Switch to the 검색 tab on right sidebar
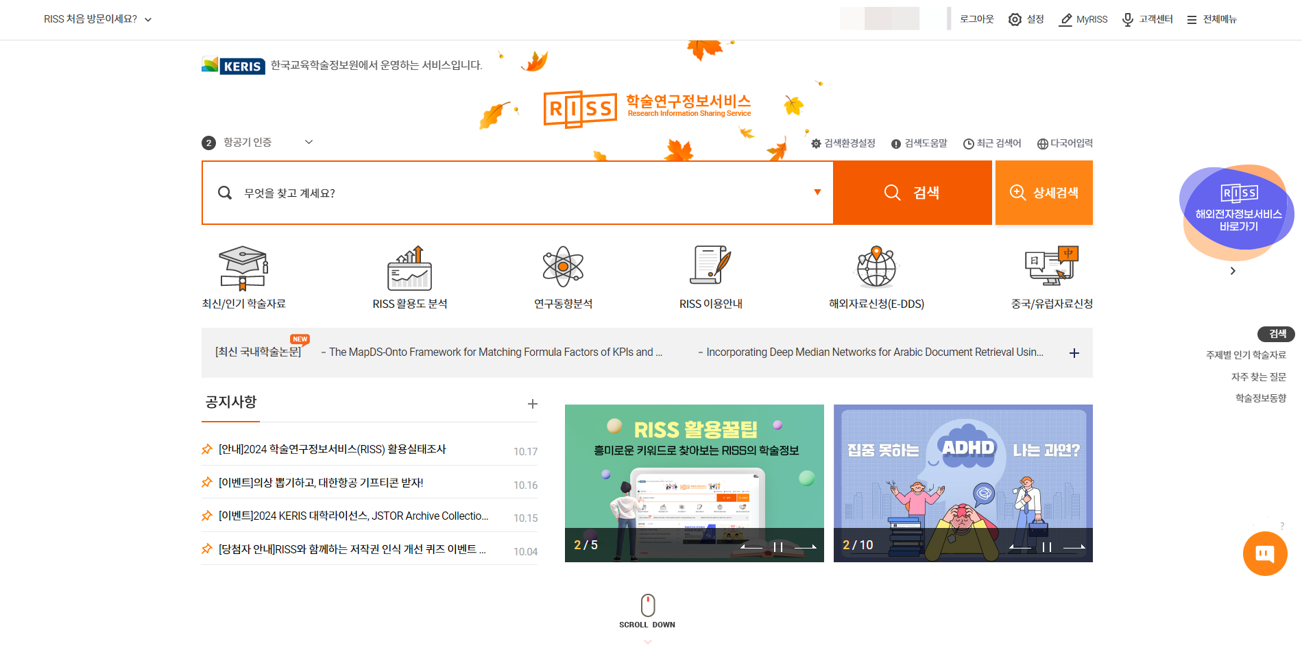Screen dimensions: 1302x650 [x=1275, y=334]
